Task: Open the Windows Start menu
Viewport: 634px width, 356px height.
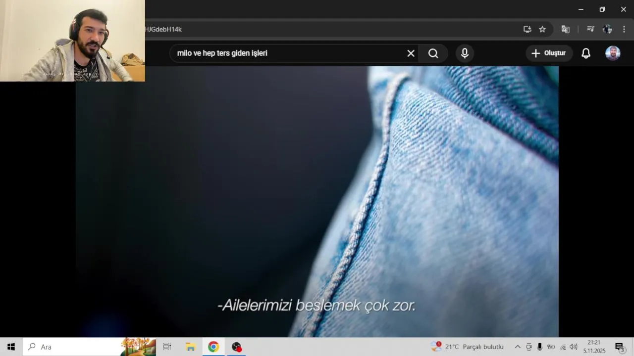Action: 11,347
